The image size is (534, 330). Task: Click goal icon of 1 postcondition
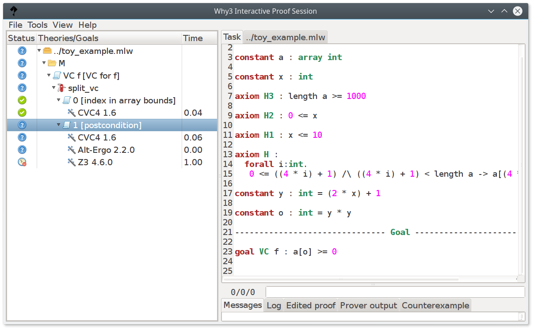(x=67, y=125)
